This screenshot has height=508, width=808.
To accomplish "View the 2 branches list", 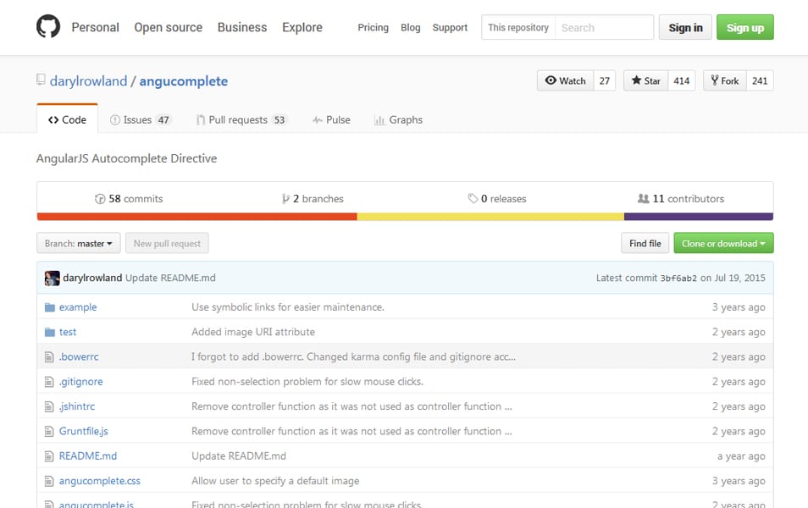I will [313, 199].
